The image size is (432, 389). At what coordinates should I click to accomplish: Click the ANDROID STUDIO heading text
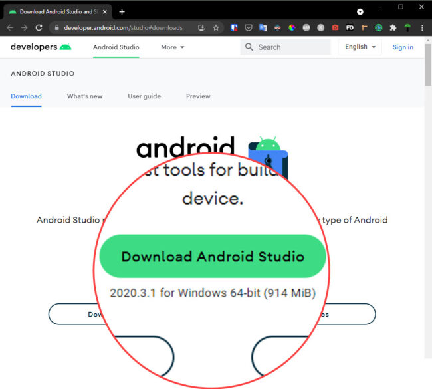click(43, 74)
